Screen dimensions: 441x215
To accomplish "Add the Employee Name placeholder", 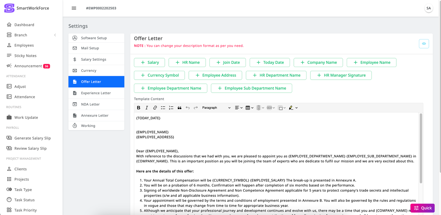I will click(371, 63).
